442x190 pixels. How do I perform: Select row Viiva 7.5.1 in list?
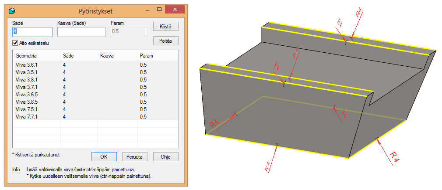pyautogui.click(x=27, y=109)
